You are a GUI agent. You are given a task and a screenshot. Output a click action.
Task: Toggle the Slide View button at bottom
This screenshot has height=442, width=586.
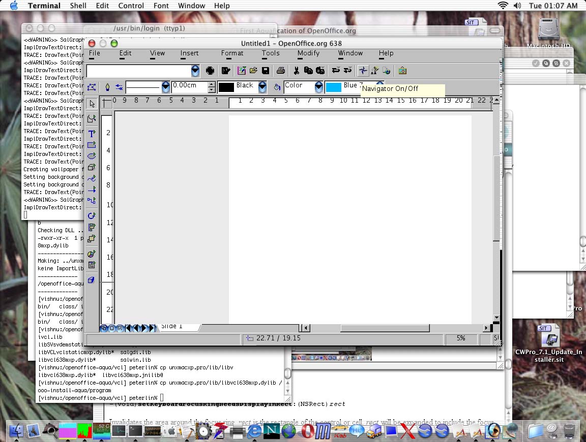pos(104,328)
